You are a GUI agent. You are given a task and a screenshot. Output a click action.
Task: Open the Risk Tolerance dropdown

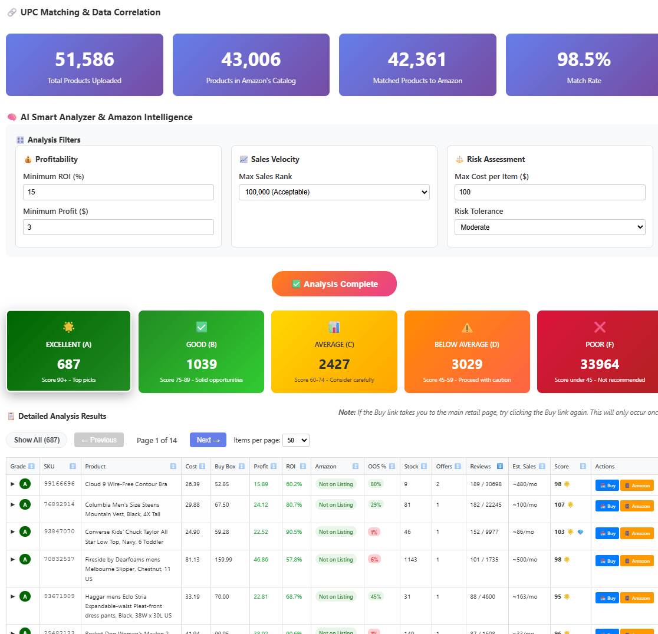pyautogui.click(x=550, y=227)
